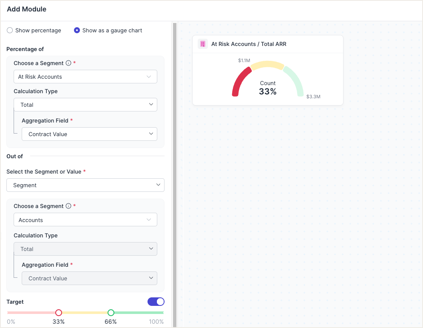The width and height of the screenshot is (423, 328).
Task: Click the red 33% target slider handle
Action: pyautogui.click(x=59, y=313)
